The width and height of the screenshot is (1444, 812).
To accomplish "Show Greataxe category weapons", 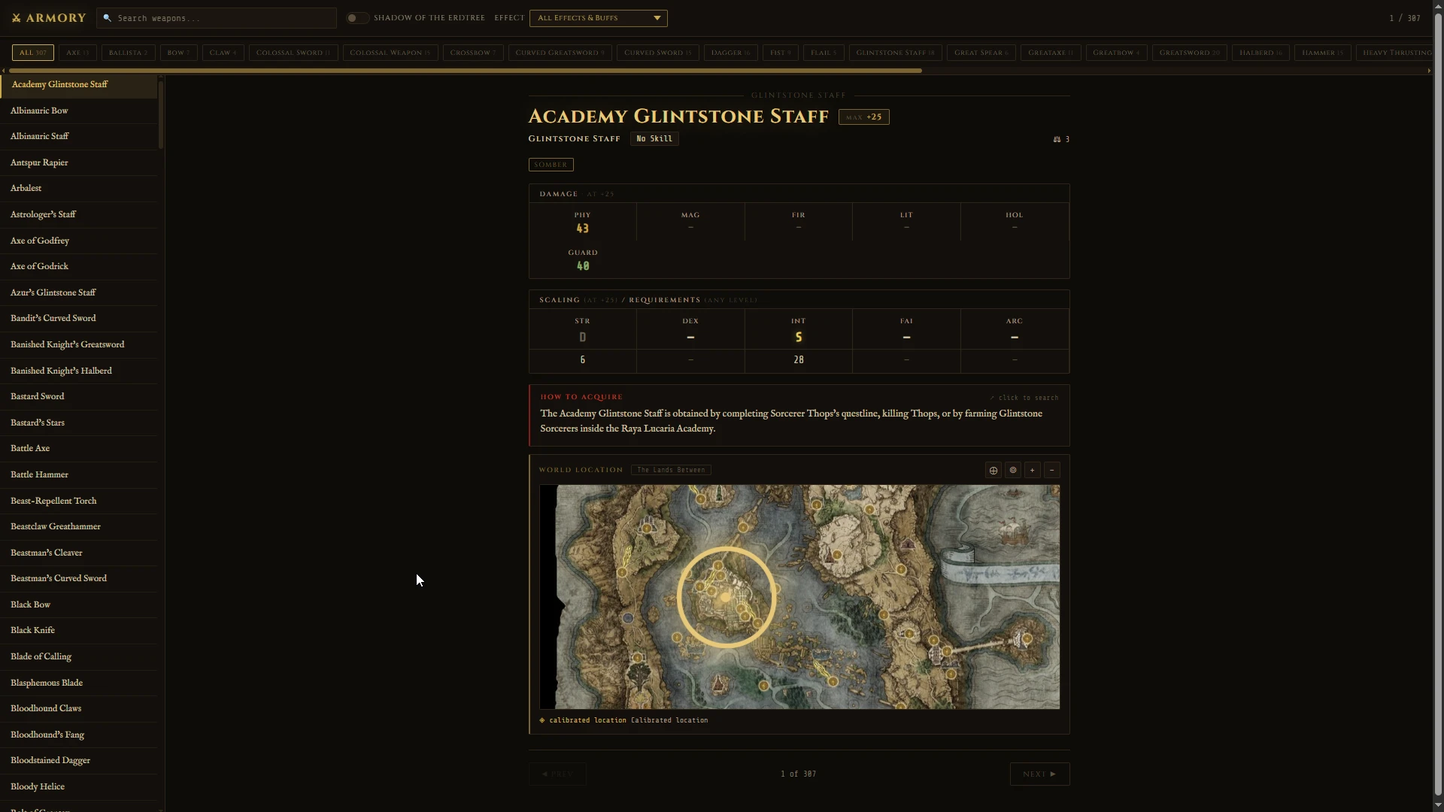I will click(x=1051, y=53).
